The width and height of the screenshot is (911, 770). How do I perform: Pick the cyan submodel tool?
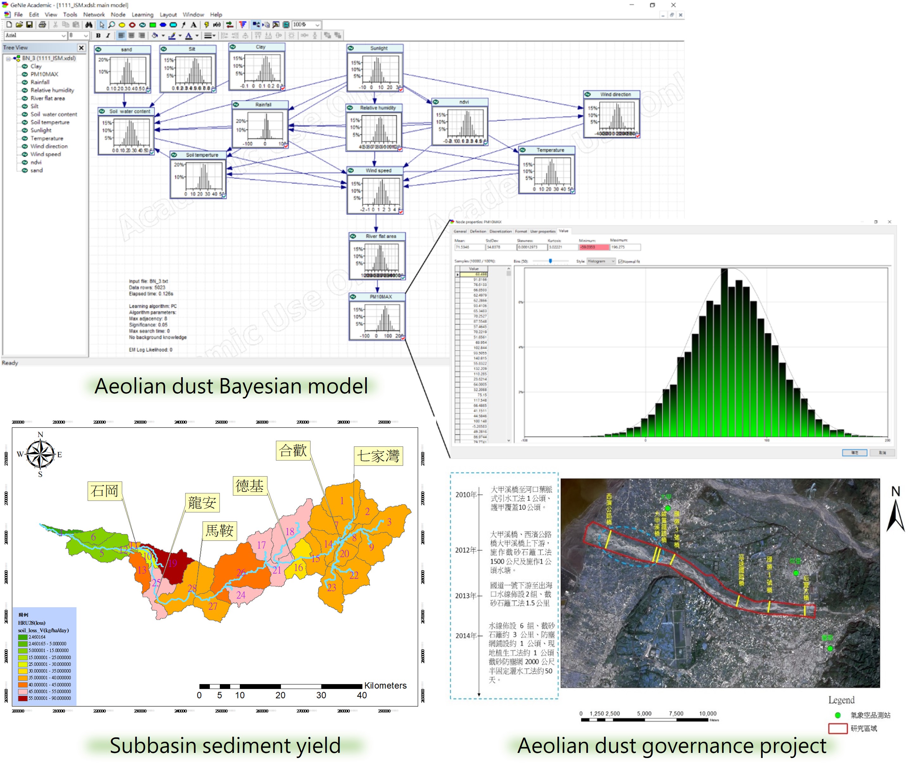[x=173, y=25]
